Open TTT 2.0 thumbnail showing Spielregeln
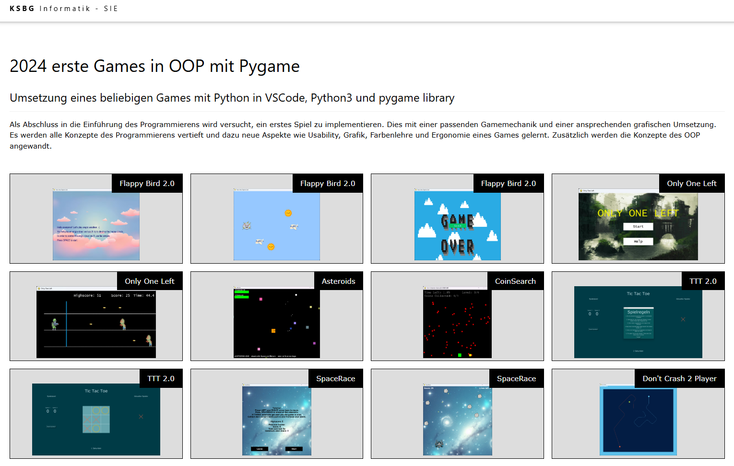The width and height of the screenshot is (734, 466). 638,316
